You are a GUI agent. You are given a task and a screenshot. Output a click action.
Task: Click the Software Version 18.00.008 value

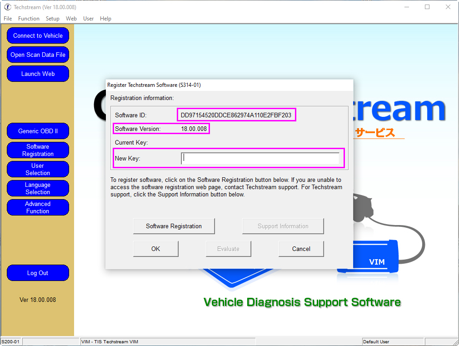(x=194, y=129)
